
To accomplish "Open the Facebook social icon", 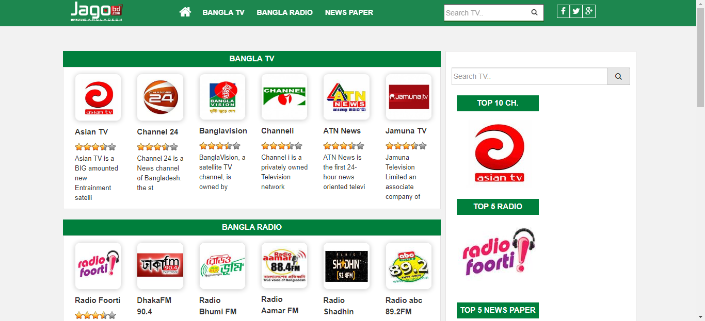I will point(563,11).
